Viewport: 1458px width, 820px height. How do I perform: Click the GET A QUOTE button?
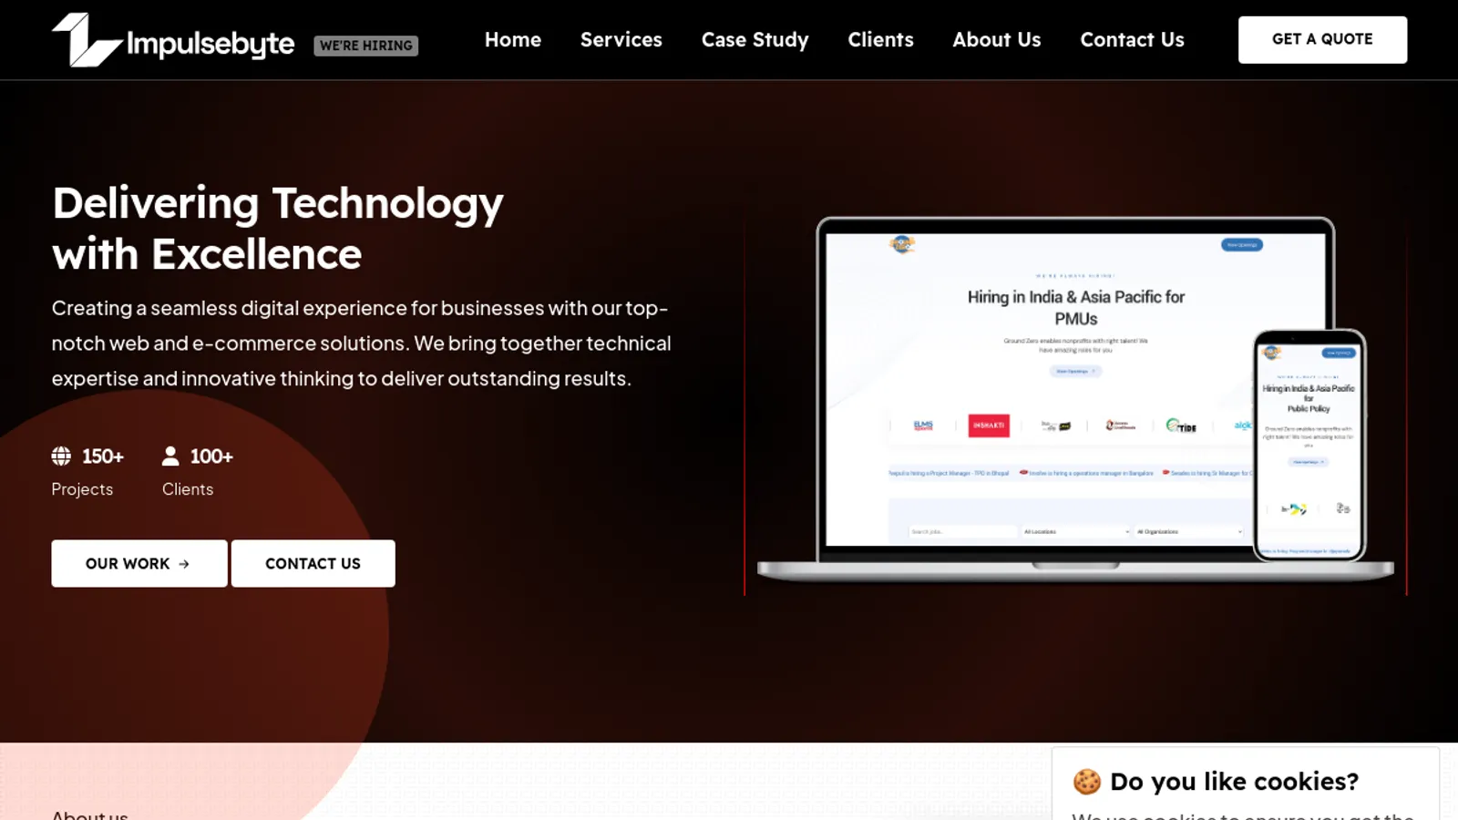point(1322,39)
